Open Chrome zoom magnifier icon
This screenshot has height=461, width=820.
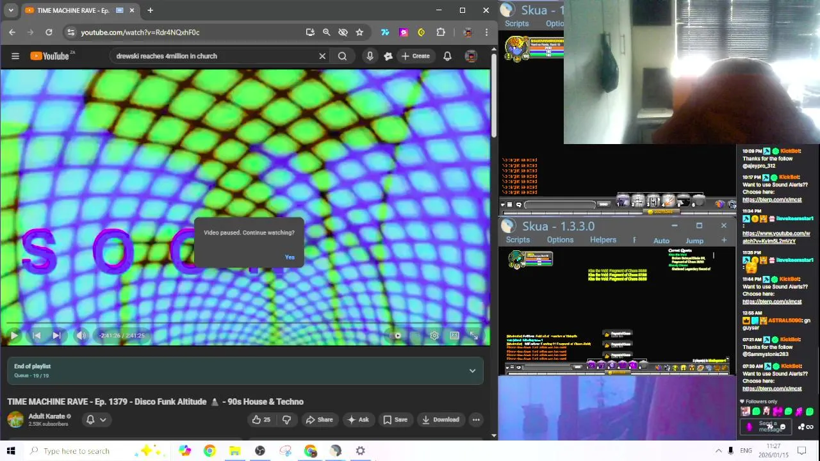(x=327, y=32)
